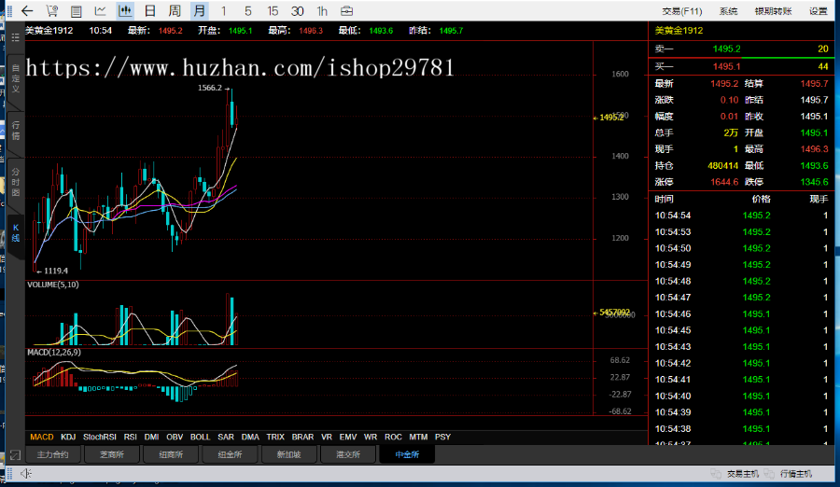The width and height of the screenshot is (840, 487).
Task: Open the 设置 settings menu
Action: coord(818,11)
